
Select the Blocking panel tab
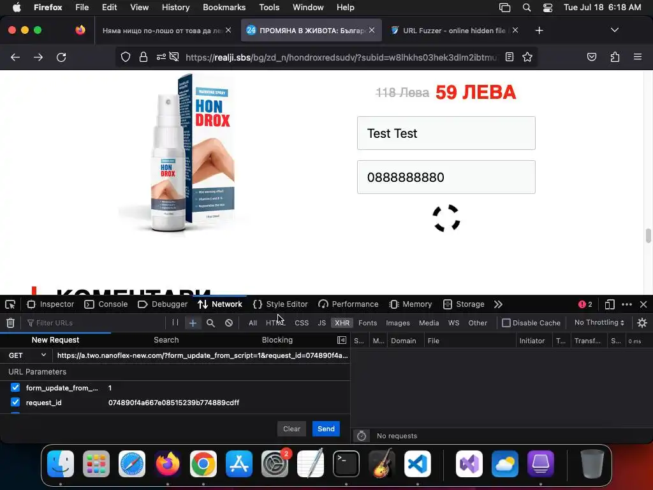[x=277, y=340]
